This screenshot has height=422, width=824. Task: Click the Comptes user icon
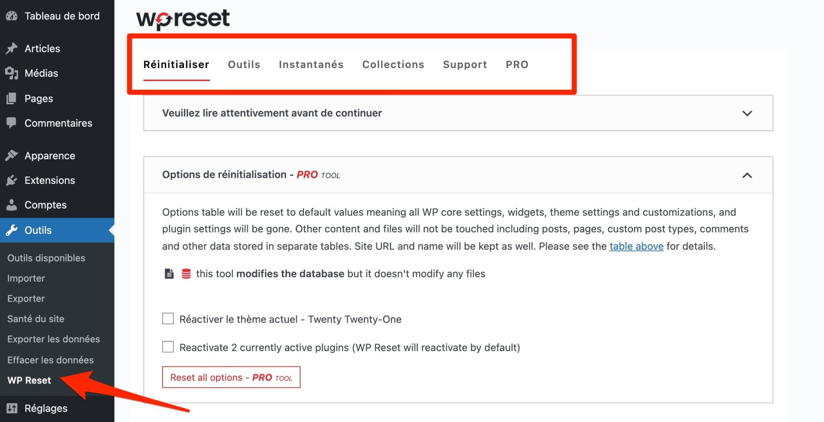[x=12, y=205]
